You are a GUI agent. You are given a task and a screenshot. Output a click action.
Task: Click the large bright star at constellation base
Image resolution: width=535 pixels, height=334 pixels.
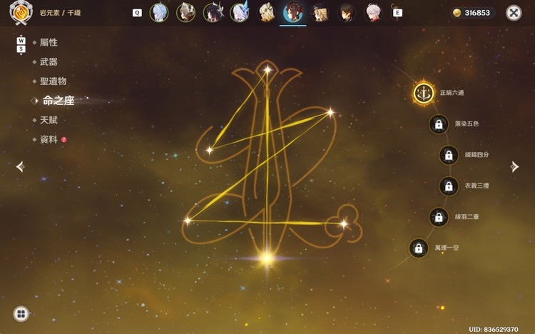pyautogui.click(x=267, y=258)
